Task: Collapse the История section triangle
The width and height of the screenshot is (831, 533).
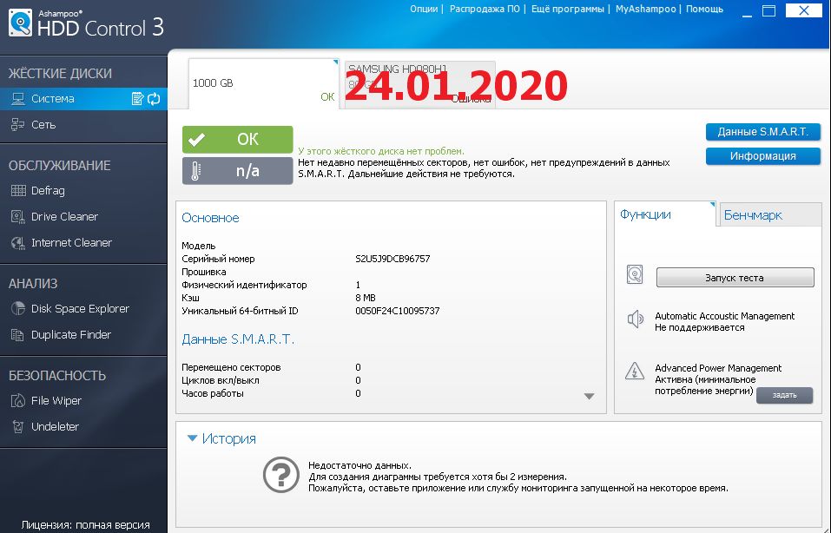Action: [x=193, y=438]
